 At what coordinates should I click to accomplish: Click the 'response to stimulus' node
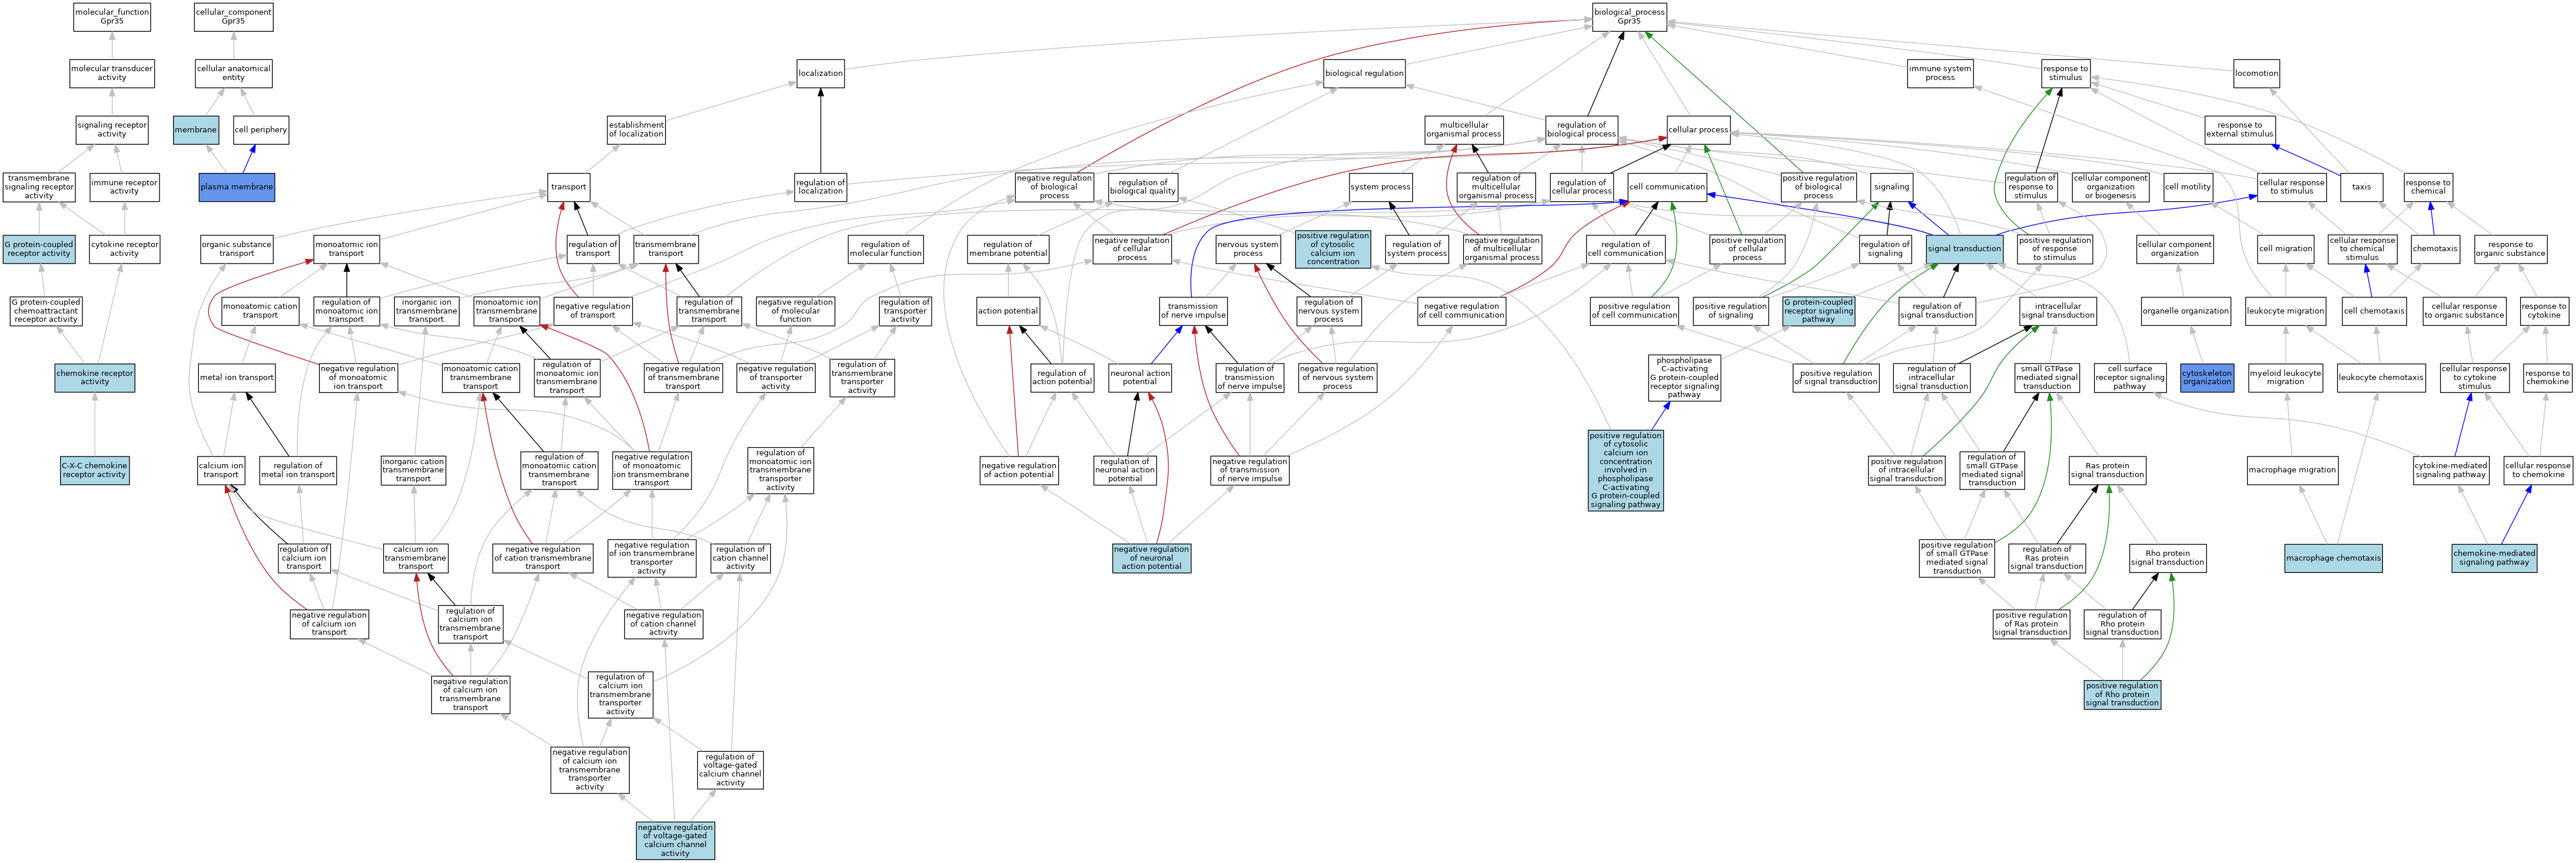pos(2066,73)
